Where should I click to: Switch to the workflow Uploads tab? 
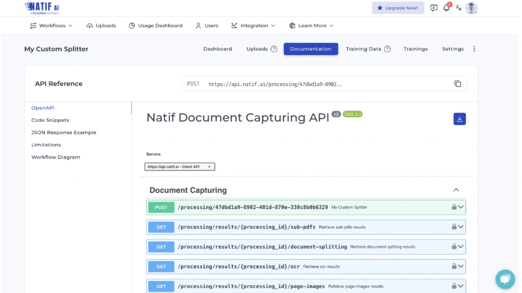click(257, 49)
